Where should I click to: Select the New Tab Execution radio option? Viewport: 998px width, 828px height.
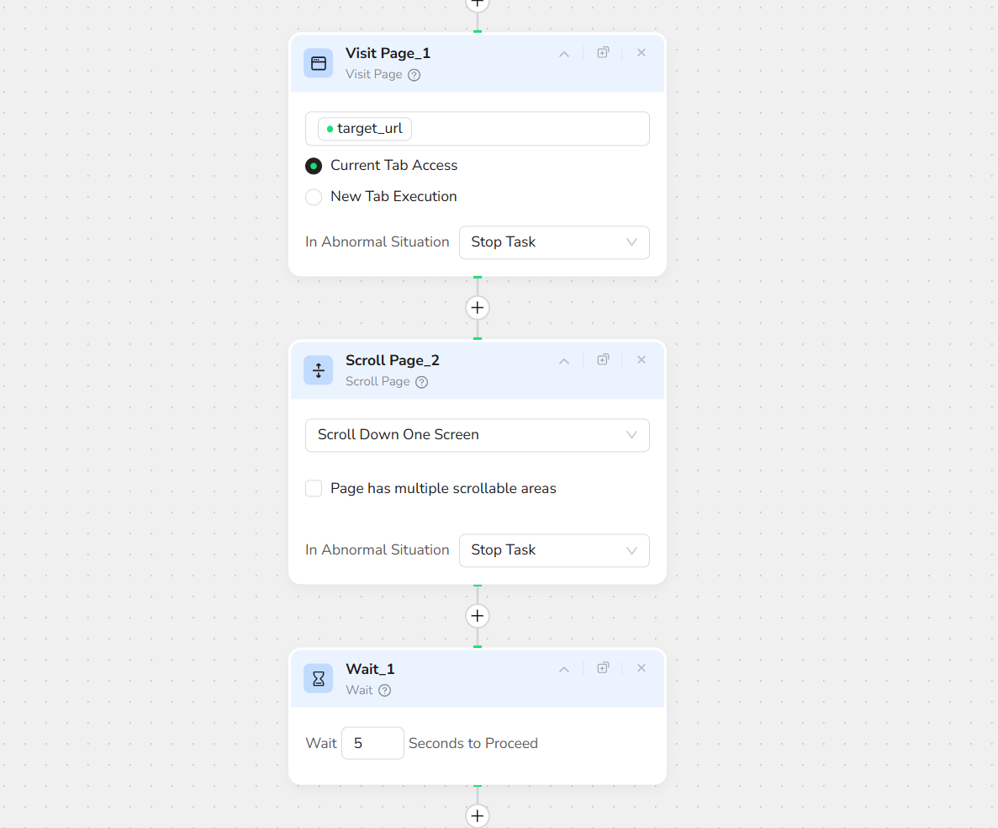[314, 197]
